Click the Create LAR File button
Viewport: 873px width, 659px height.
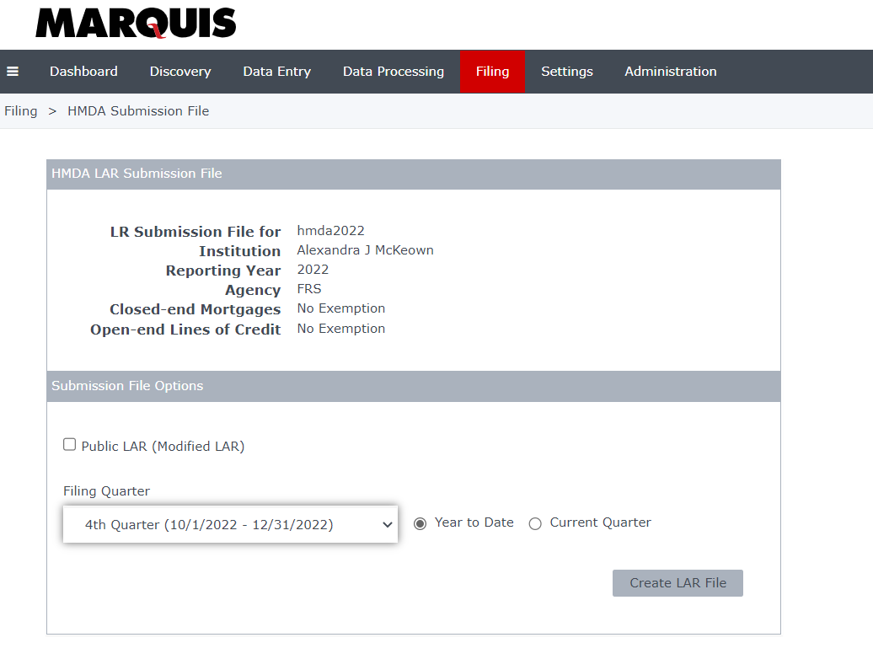[678, 582]
